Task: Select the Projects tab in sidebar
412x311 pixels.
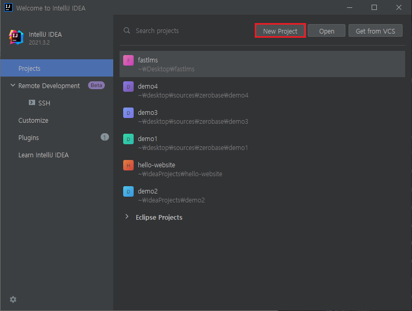Action: tap(57, 68)
